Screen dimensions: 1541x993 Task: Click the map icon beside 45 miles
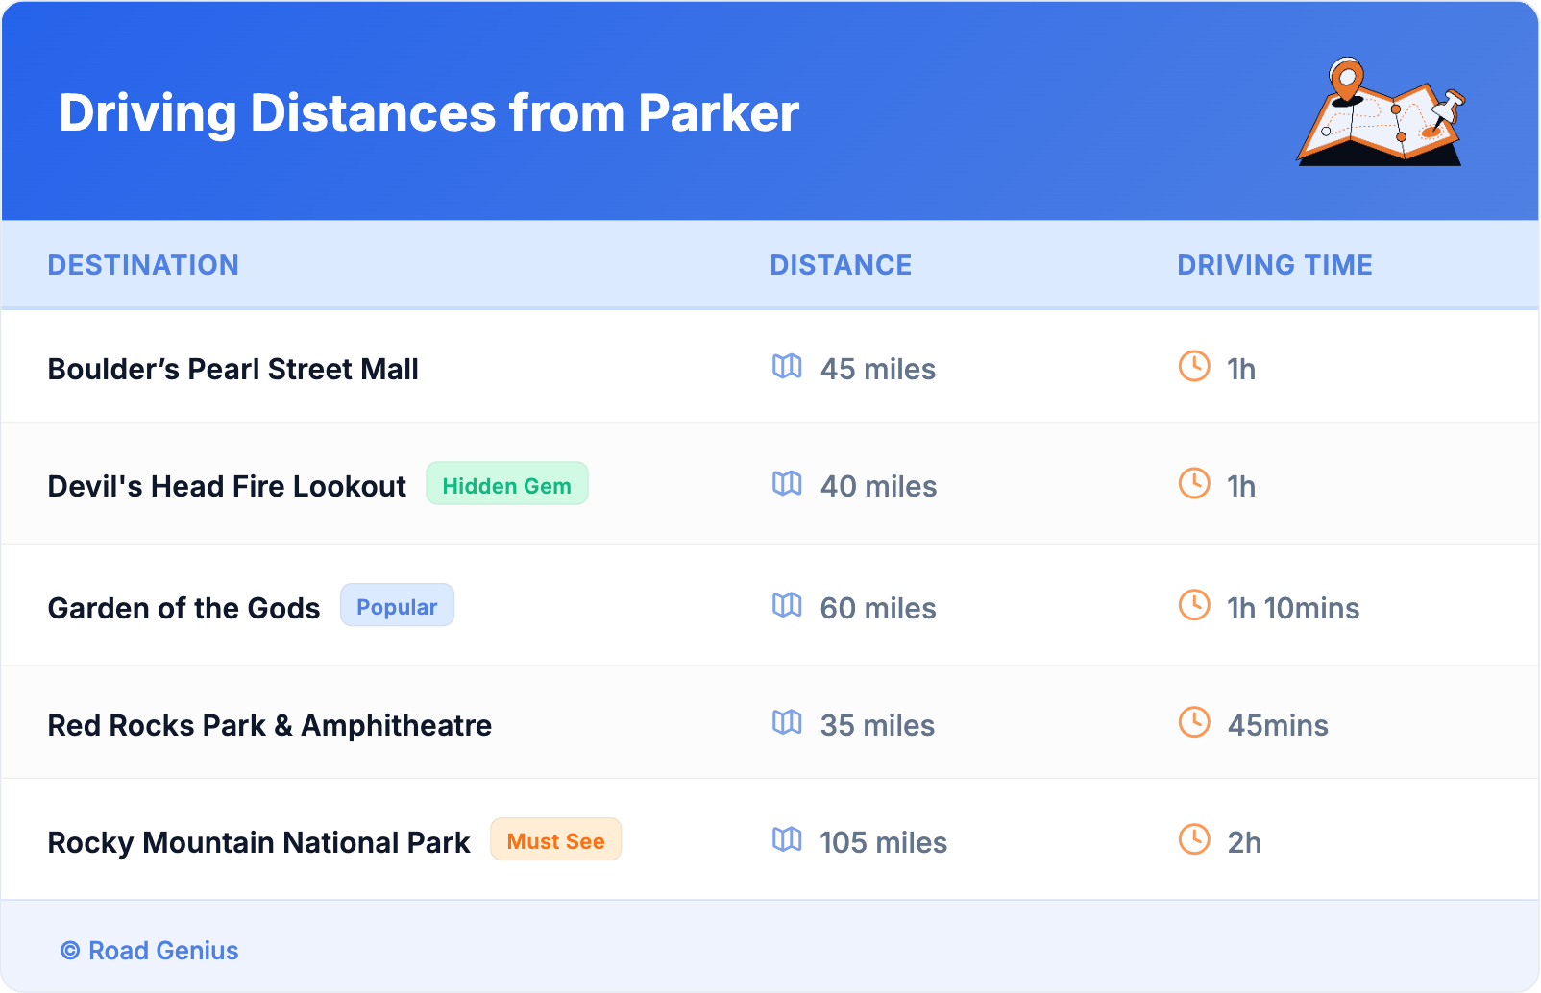click(787, 367)
